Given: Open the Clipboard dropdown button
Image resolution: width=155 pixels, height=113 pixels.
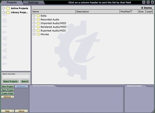Looking at the screenshot, I should [x=21, y=86].
